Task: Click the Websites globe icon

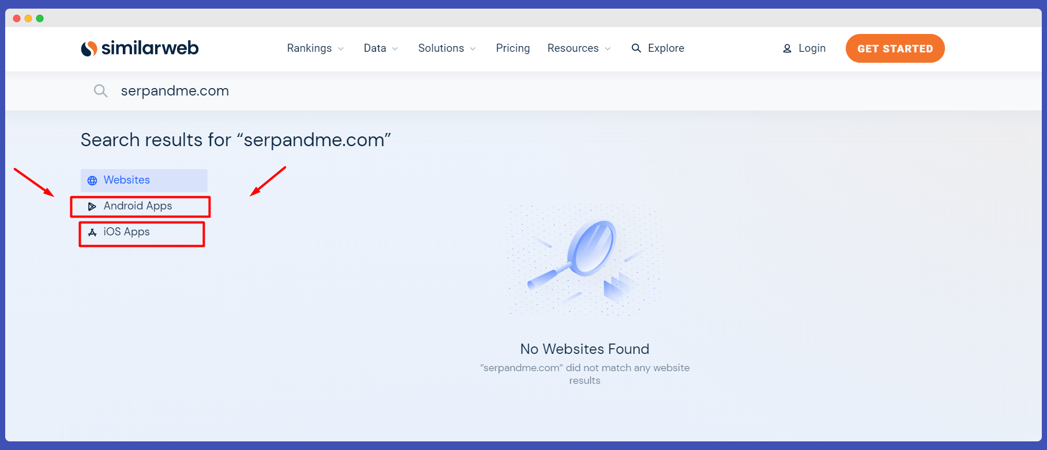Action: pos(92,181)
